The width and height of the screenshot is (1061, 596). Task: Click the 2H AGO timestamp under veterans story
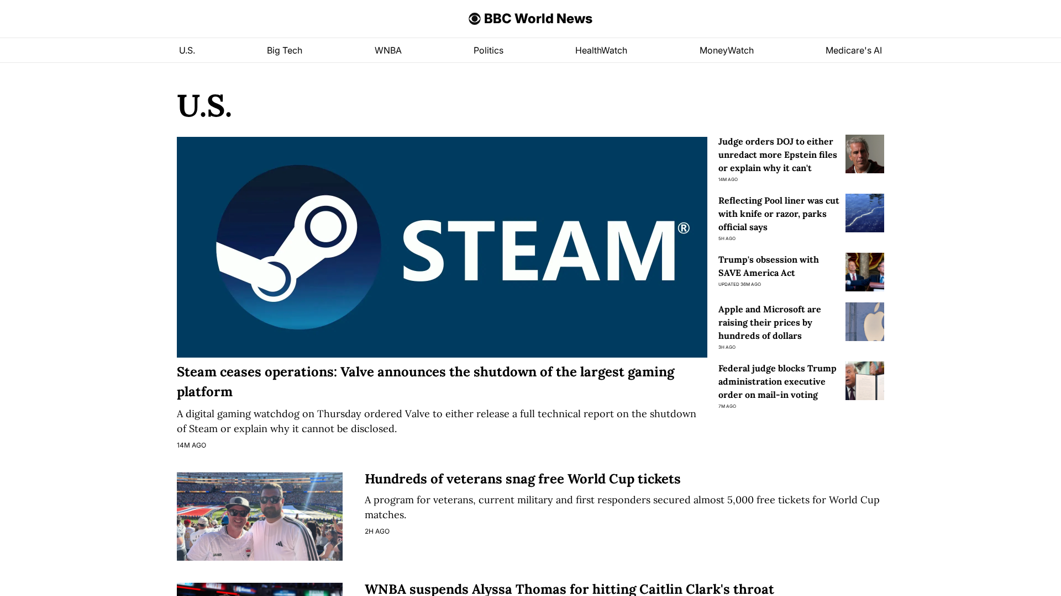pos(377,531)
